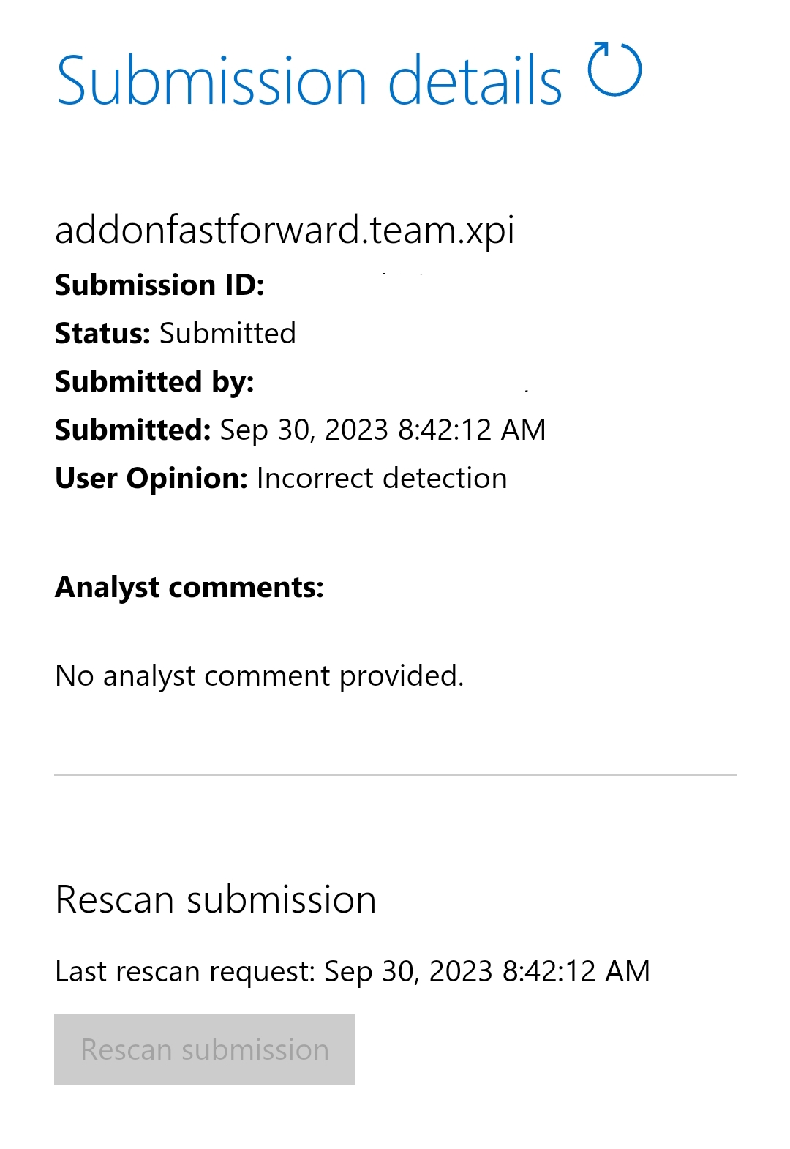Select the Submitted date label
Image resolution: width=790 pixels, height=1149 pixels.
click(132, 430)
